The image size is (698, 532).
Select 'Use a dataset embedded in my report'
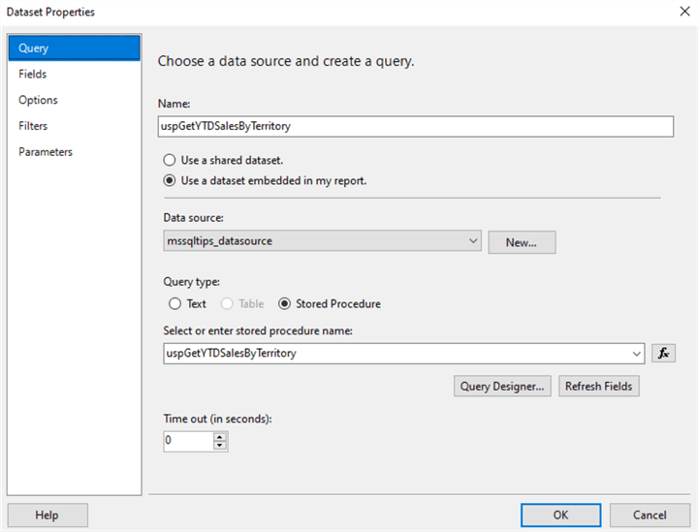click(170, 180)
